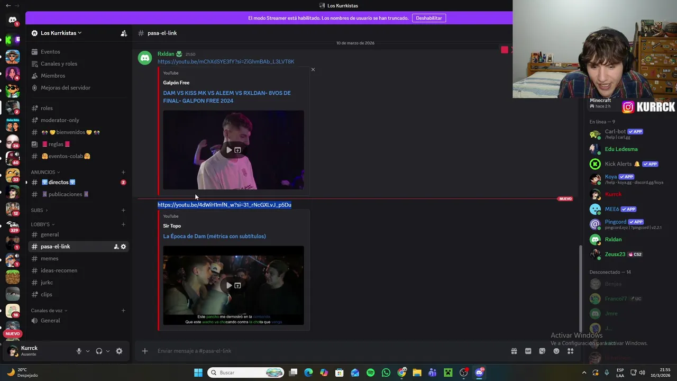Expand the SUBS category

point(39,210)
